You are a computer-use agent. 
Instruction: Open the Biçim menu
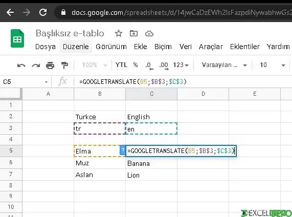(163, 47)
